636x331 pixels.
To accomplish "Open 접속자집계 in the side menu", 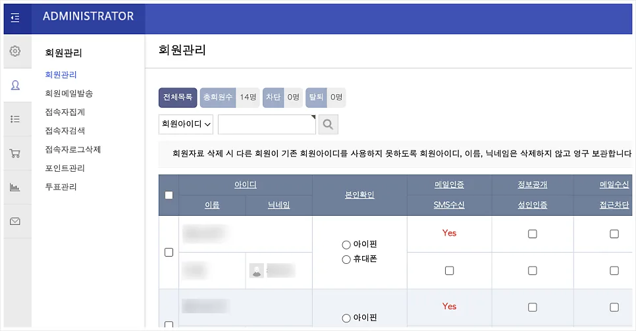I will (65, 112).
